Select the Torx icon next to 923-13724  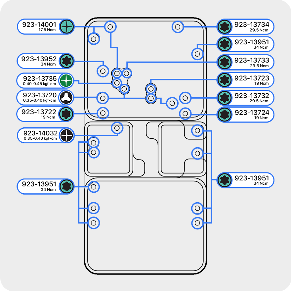coord(225,115)
